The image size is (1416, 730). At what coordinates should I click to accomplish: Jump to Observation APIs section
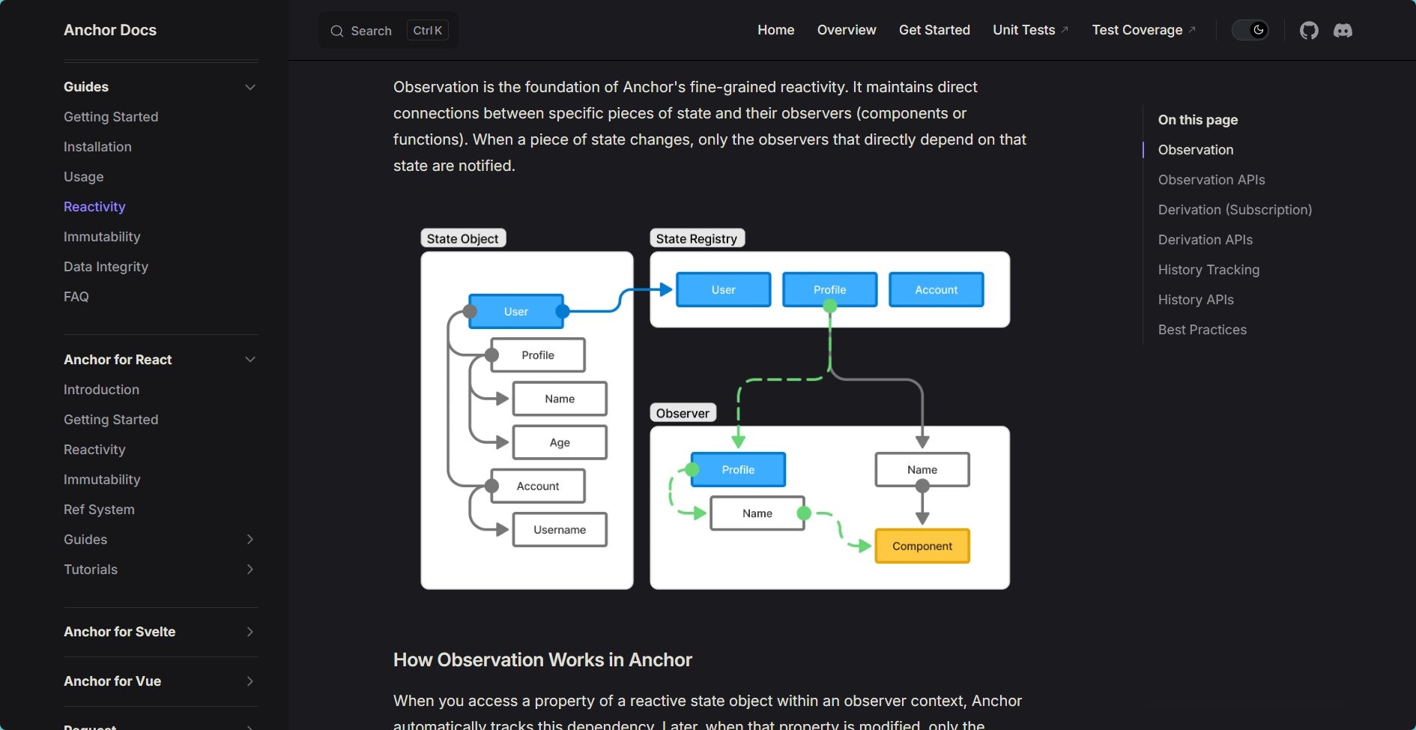(1211, 180)
